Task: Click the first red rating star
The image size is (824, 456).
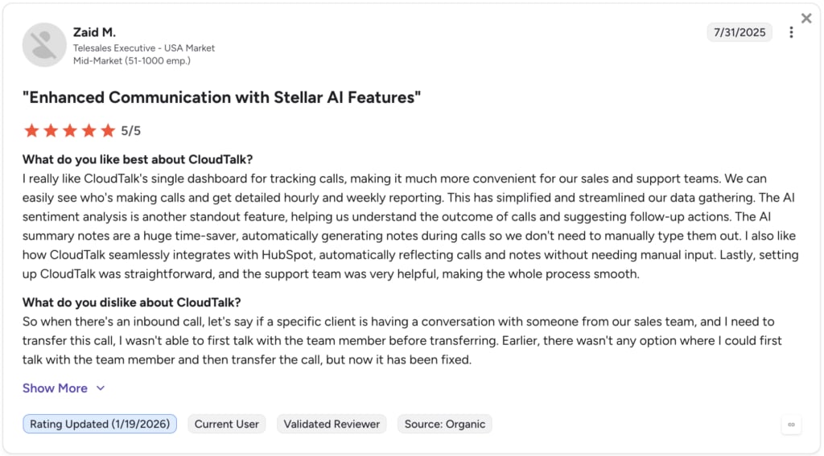Action: (x=31, y=130)
